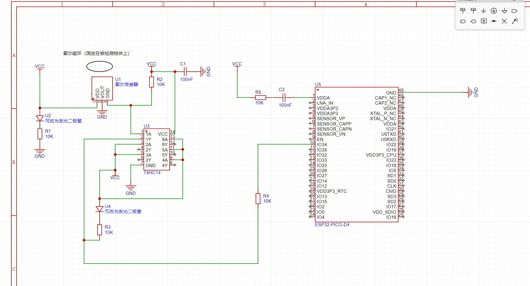The width and height of the screenshot is (530, 286).
Task: Select the VCC power symbol tool
Action: tap(463, 11)
